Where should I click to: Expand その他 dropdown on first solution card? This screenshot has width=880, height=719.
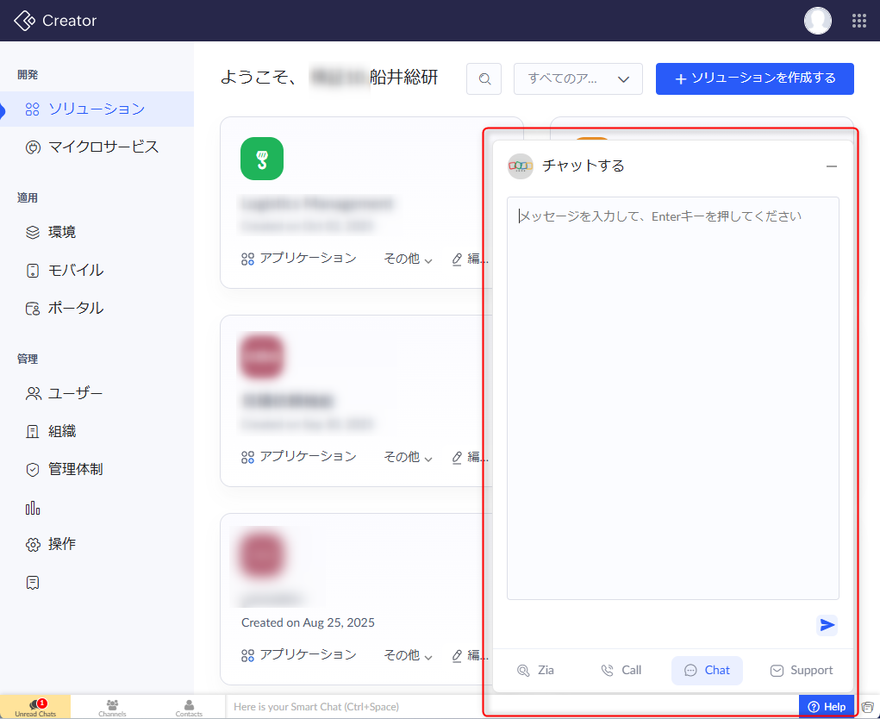408,259
